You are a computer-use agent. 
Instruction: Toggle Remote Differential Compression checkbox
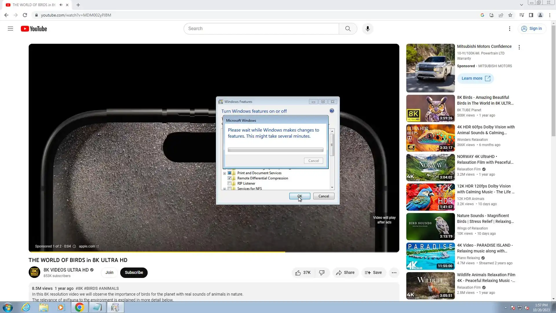230,178
